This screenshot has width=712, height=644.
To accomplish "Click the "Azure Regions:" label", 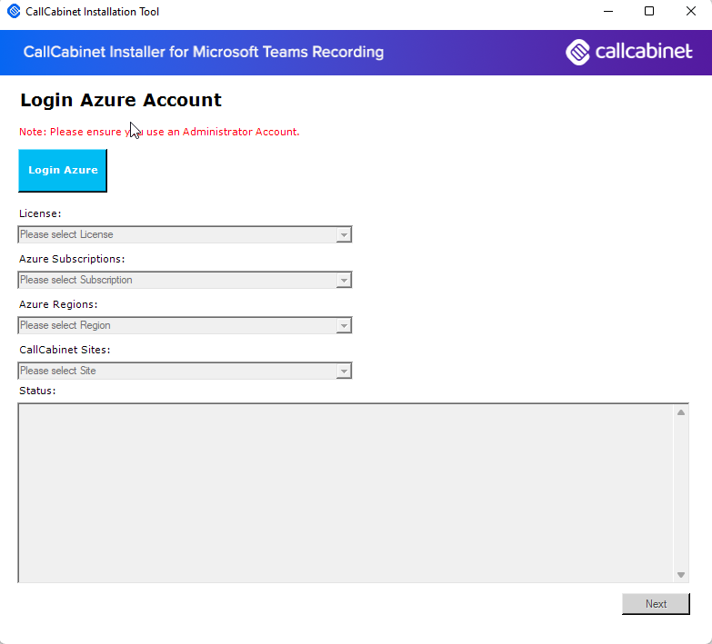I will 58,304.
